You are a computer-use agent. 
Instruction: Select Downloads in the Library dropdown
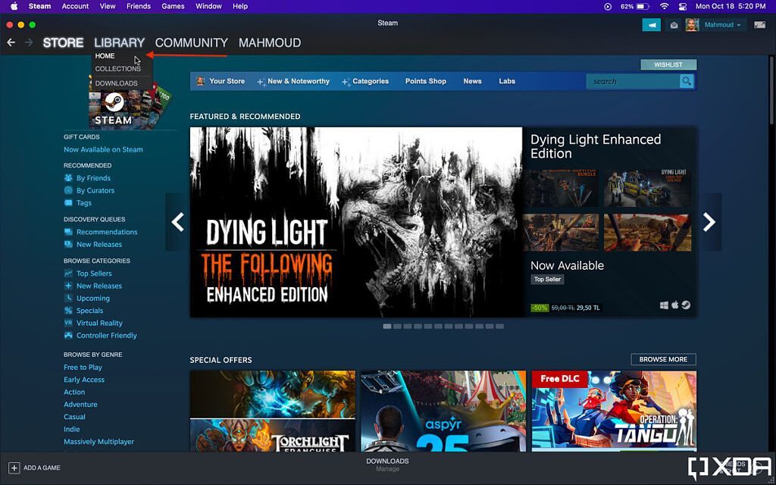(116, 83)
